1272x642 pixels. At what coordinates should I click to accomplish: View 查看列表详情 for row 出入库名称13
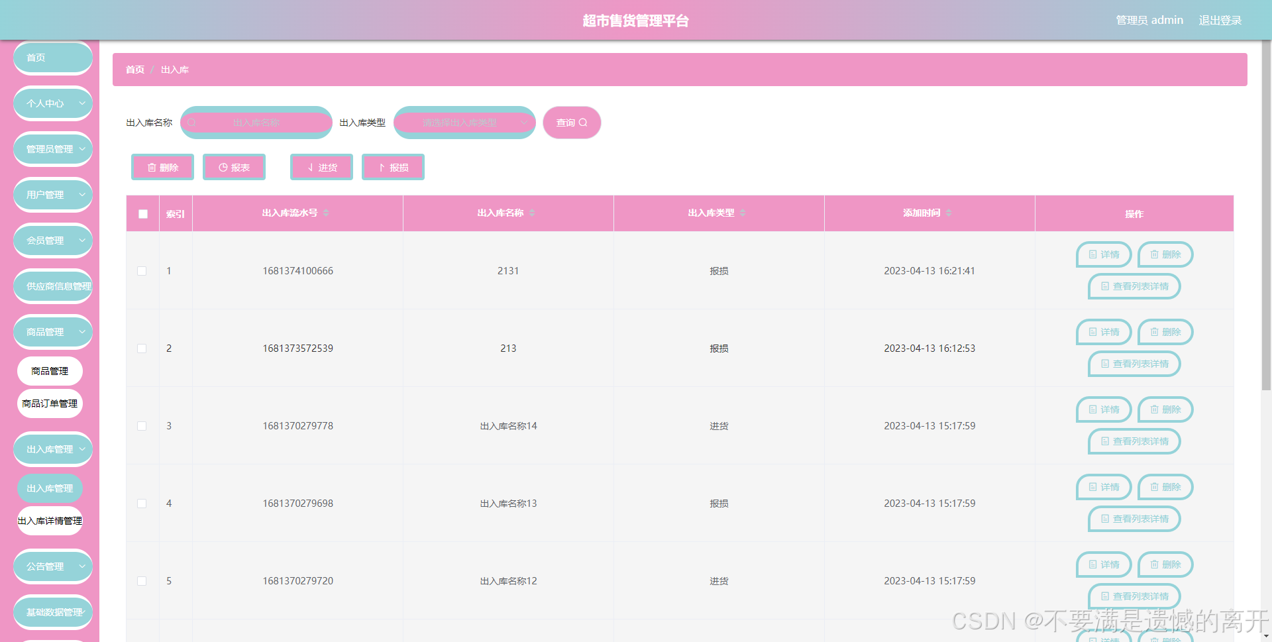tap(1134, 519)
